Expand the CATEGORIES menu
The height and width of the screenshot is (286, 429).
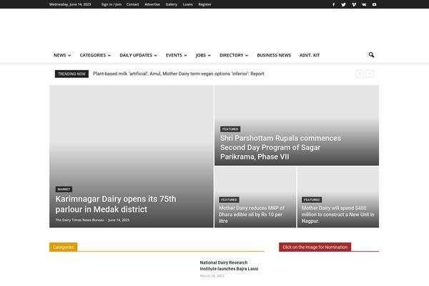tap(95, 55)
